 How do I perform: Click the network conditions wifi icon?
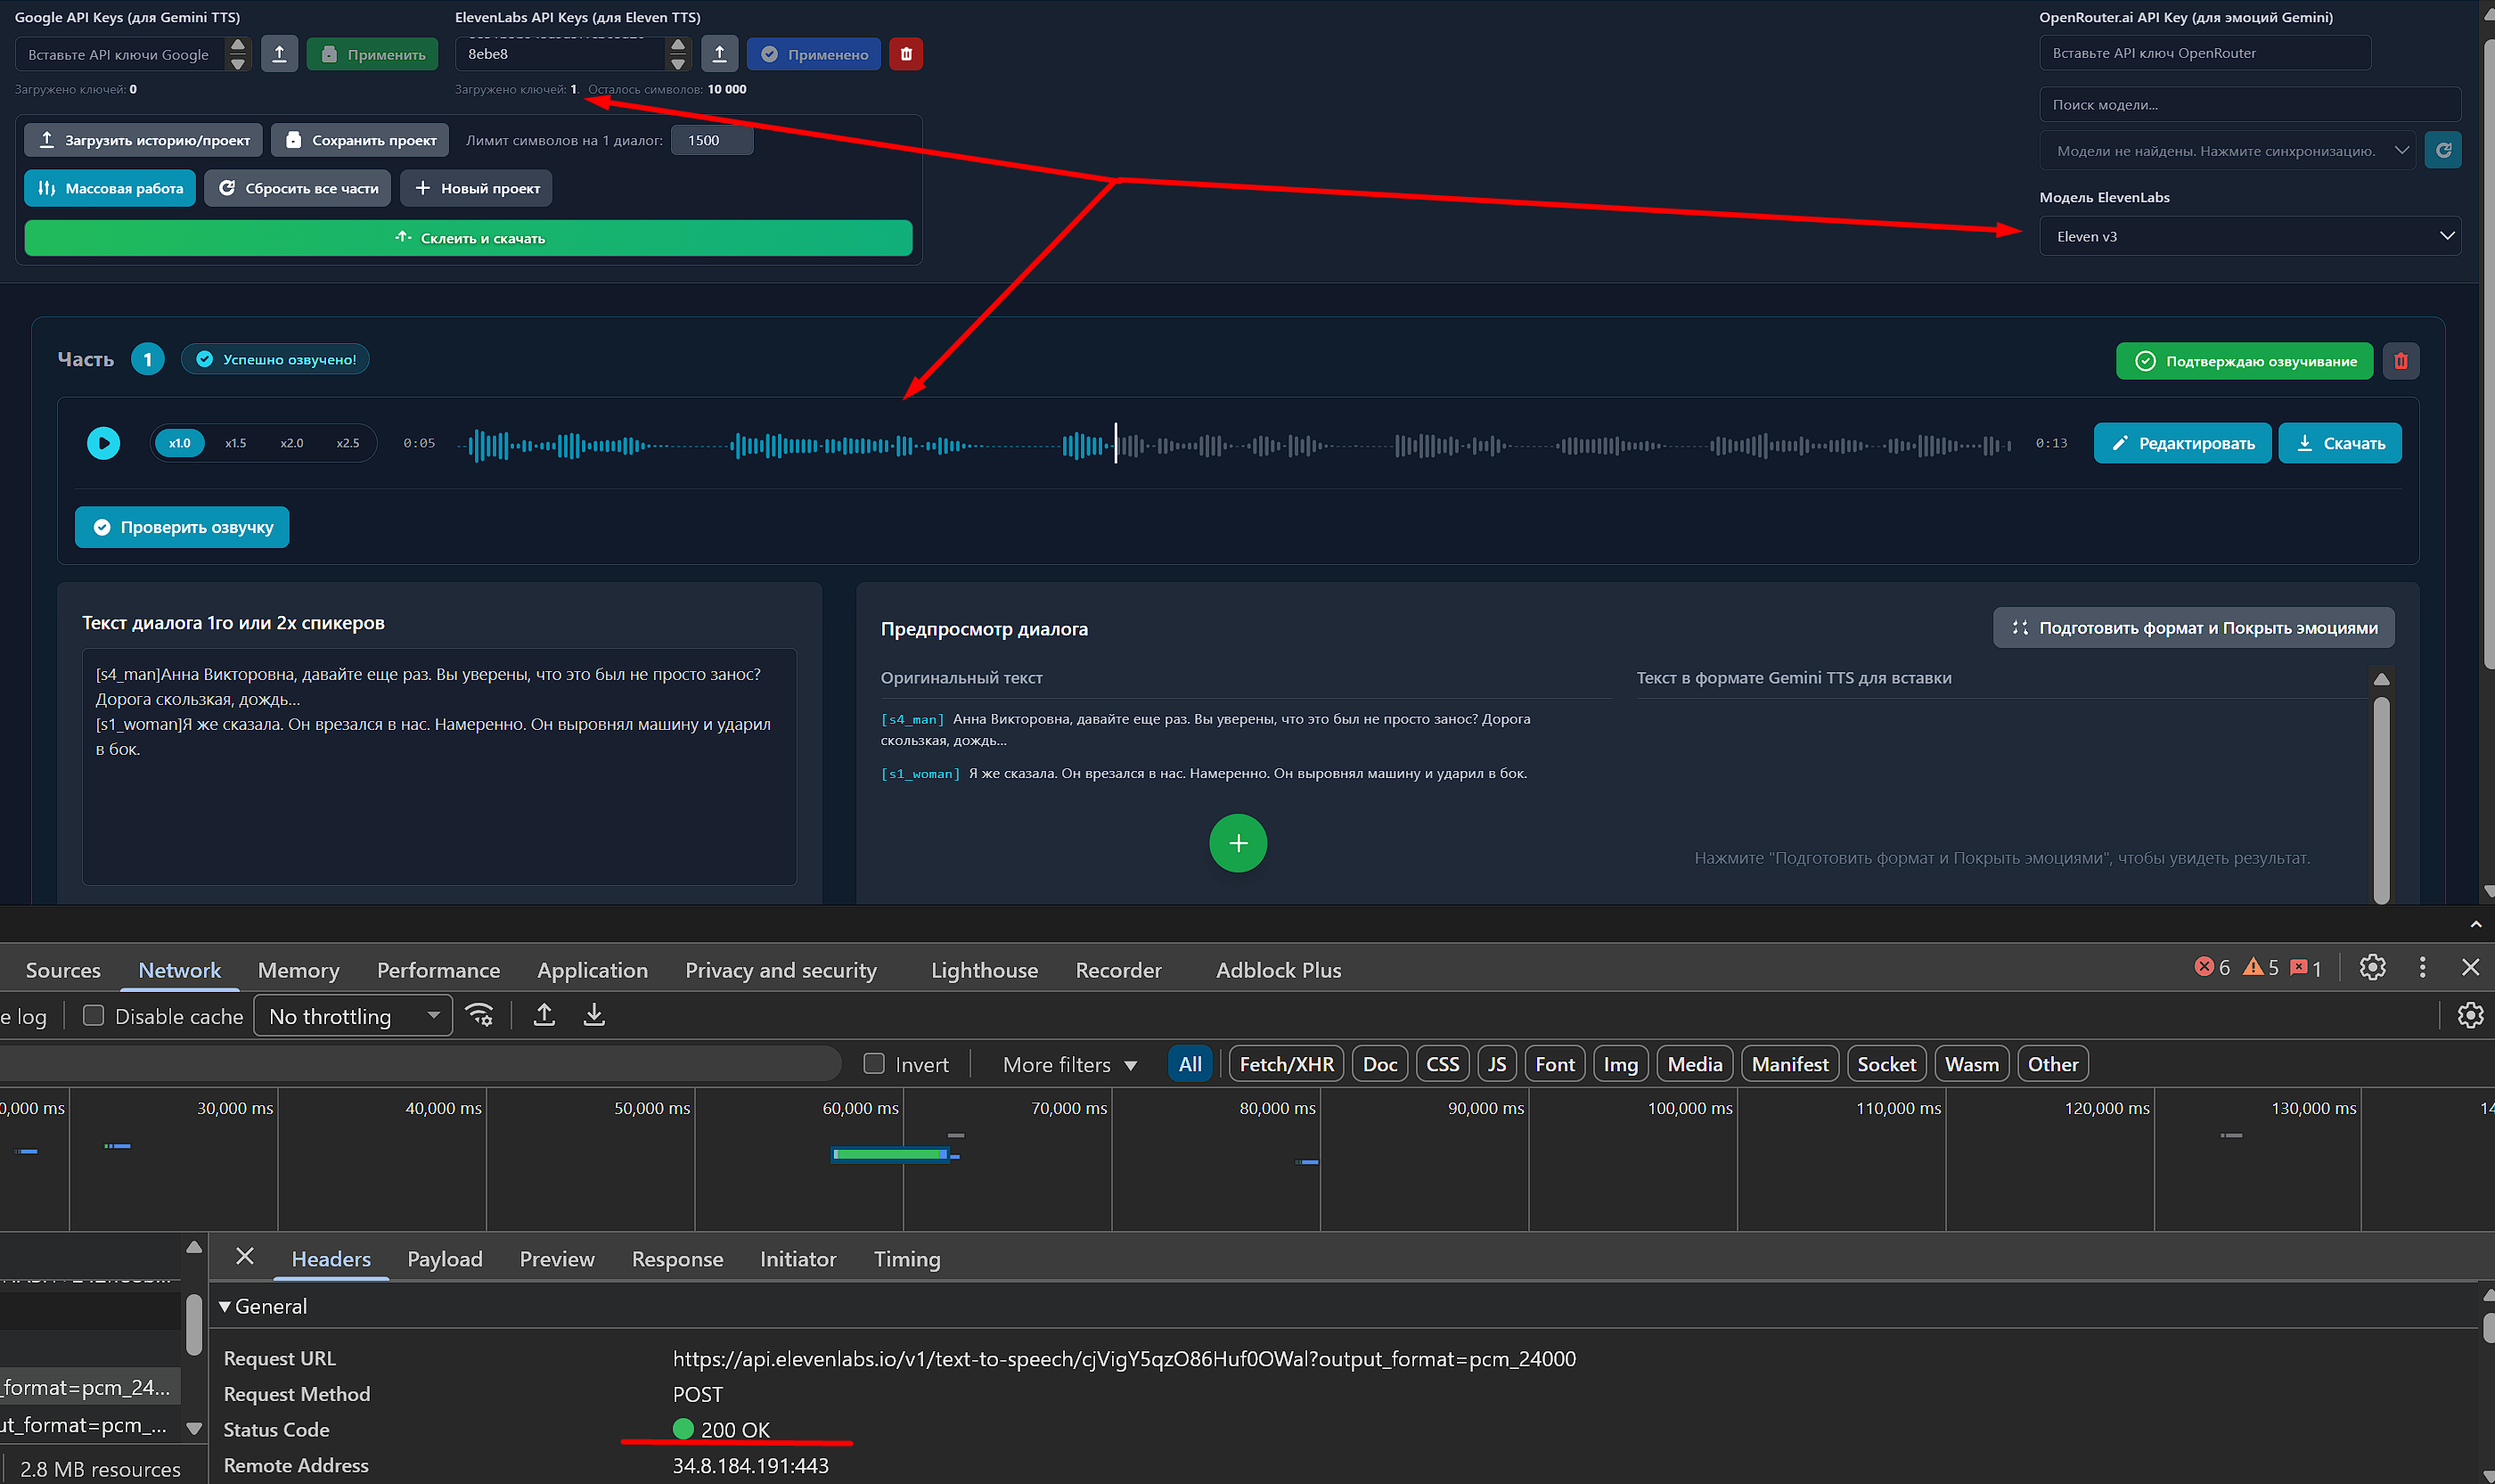coord(481,1015)
